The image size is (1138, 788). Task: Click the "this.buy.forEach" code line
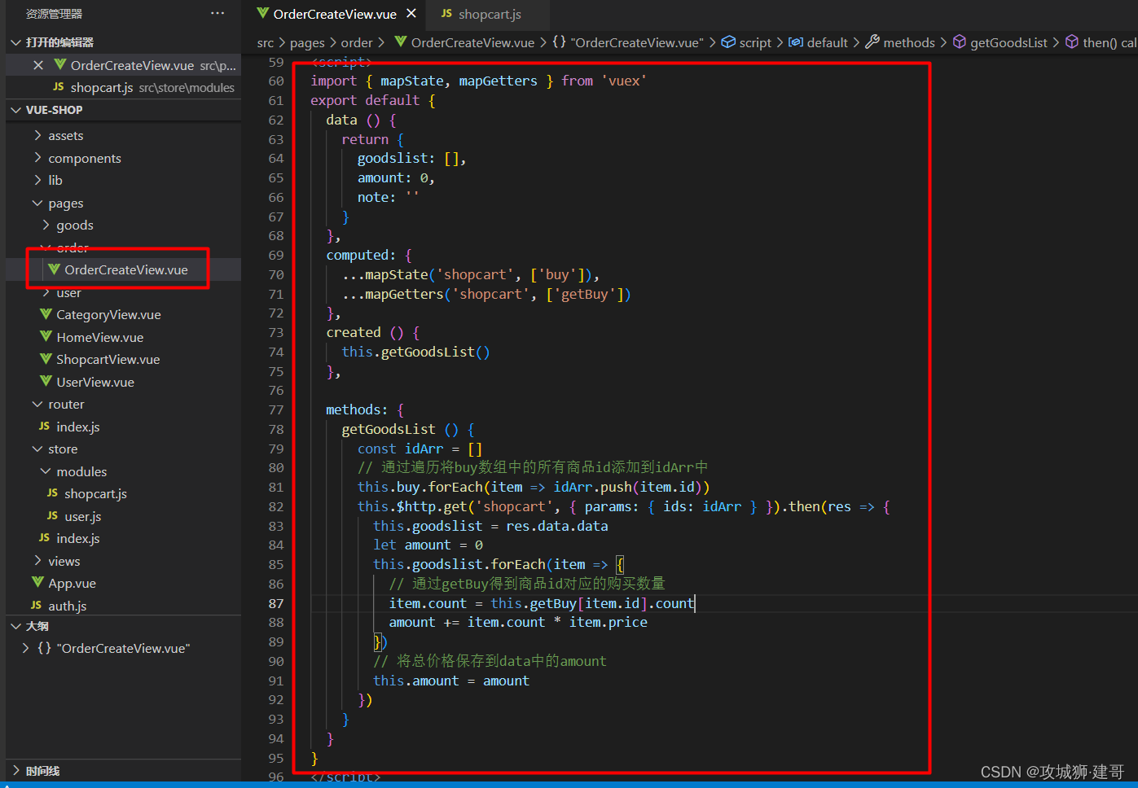point(534,487)
